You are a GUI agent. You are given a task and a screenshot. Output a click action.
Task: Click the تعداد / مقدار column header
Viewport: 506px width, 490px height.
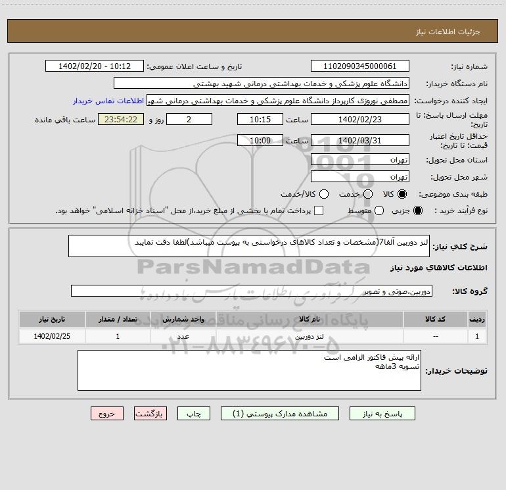118,319
